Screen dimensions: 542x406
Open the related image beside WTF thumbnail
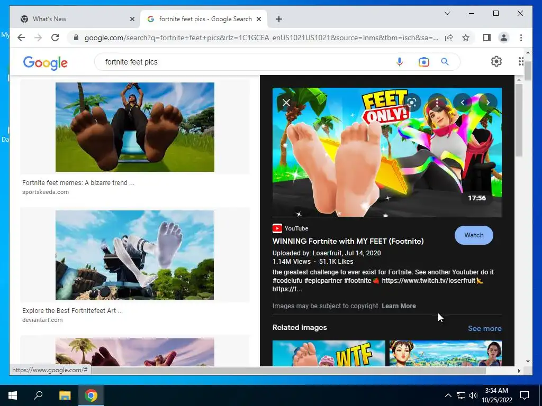pyautogui.click(x=446, y=353)
